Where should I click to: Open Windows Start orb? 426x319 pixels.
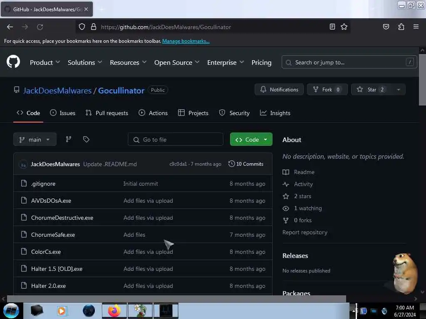pos(11,311)
